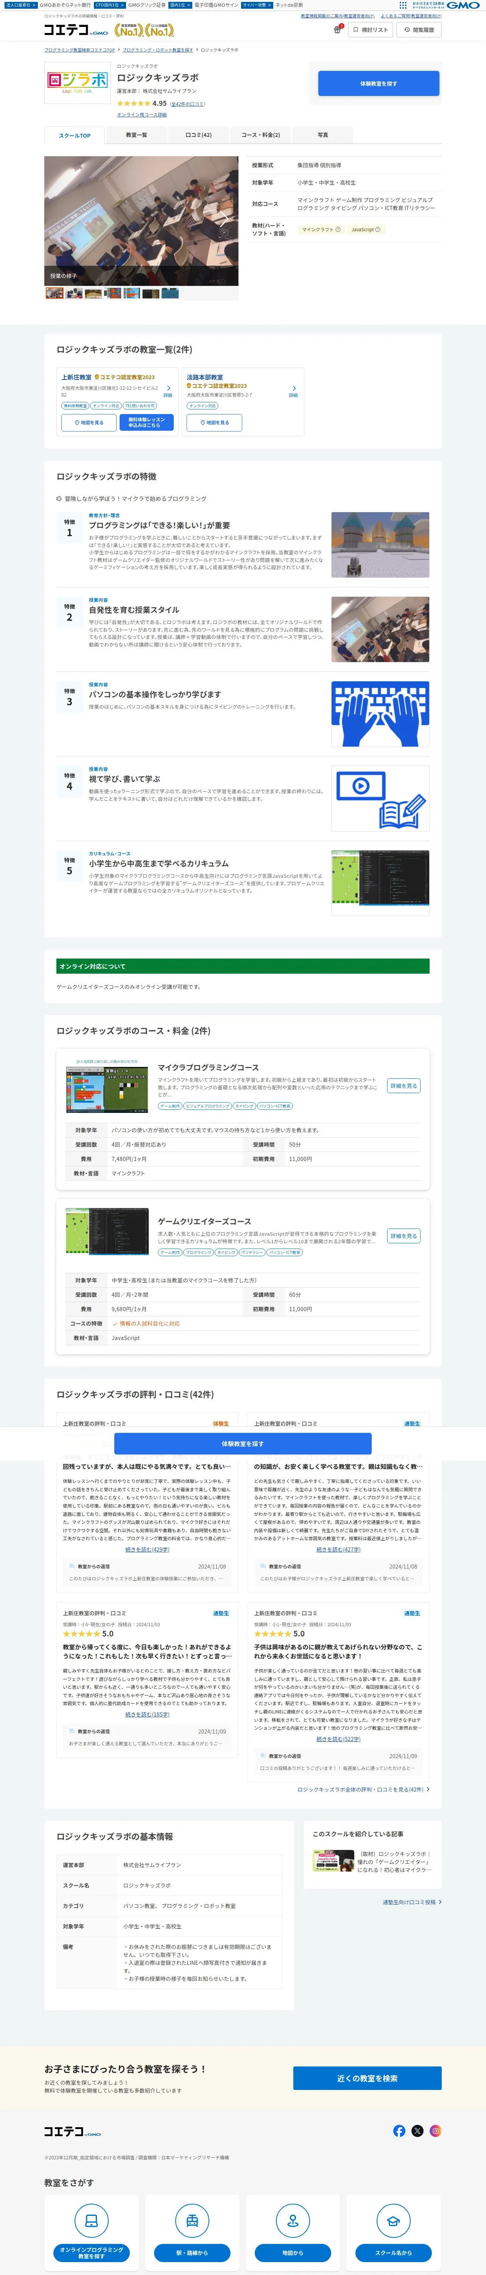Click 近くの教室を検索 button
Screen dimensions: 486x2275
pyautogui.click(x=367, y=2078)
